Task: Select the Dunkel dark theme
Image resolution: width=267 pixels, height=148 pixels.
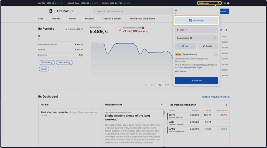Action: click(208, 46)
